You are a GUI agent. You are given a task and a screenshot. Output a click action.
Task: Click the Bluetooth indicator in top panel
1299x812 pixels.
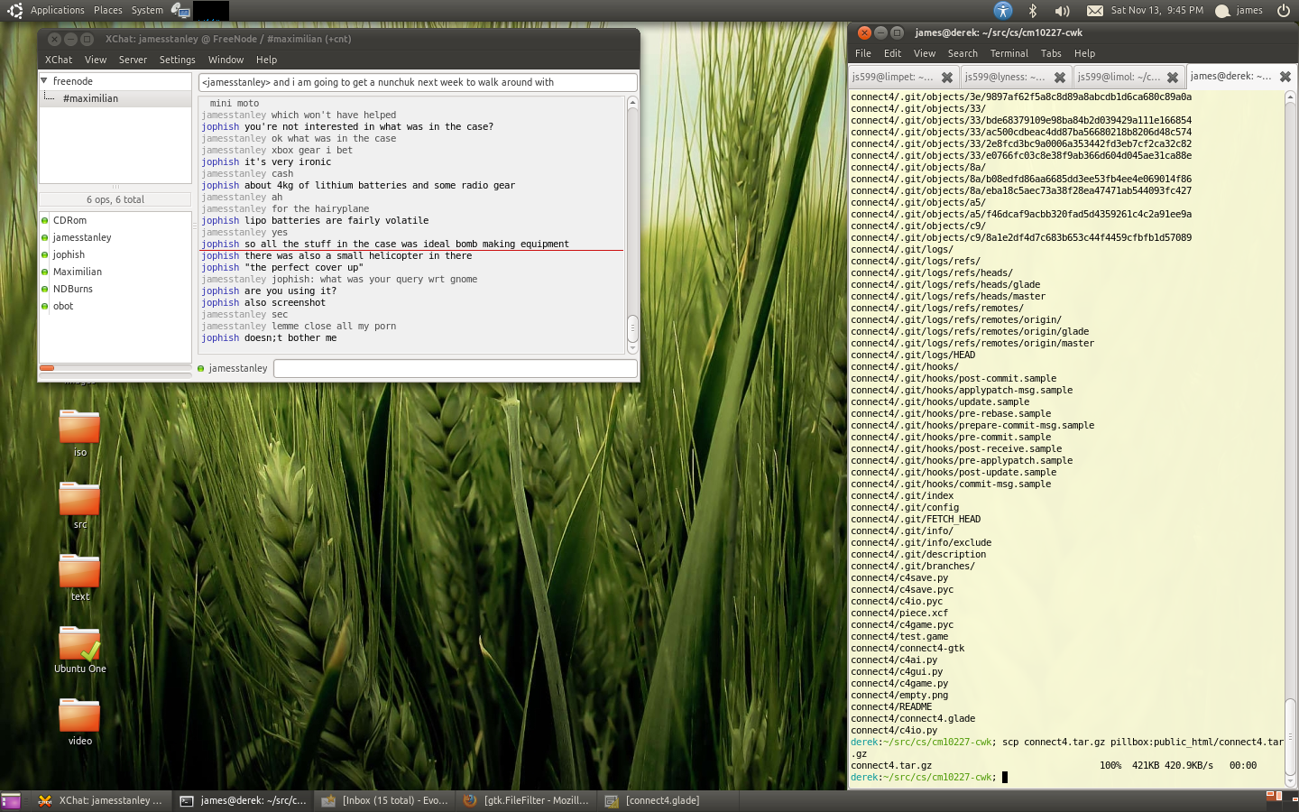1033,11
